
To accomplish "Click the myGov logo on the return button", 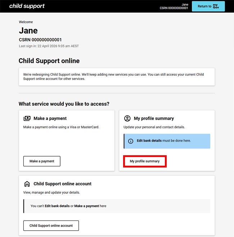I will click(x=216, y=6).
